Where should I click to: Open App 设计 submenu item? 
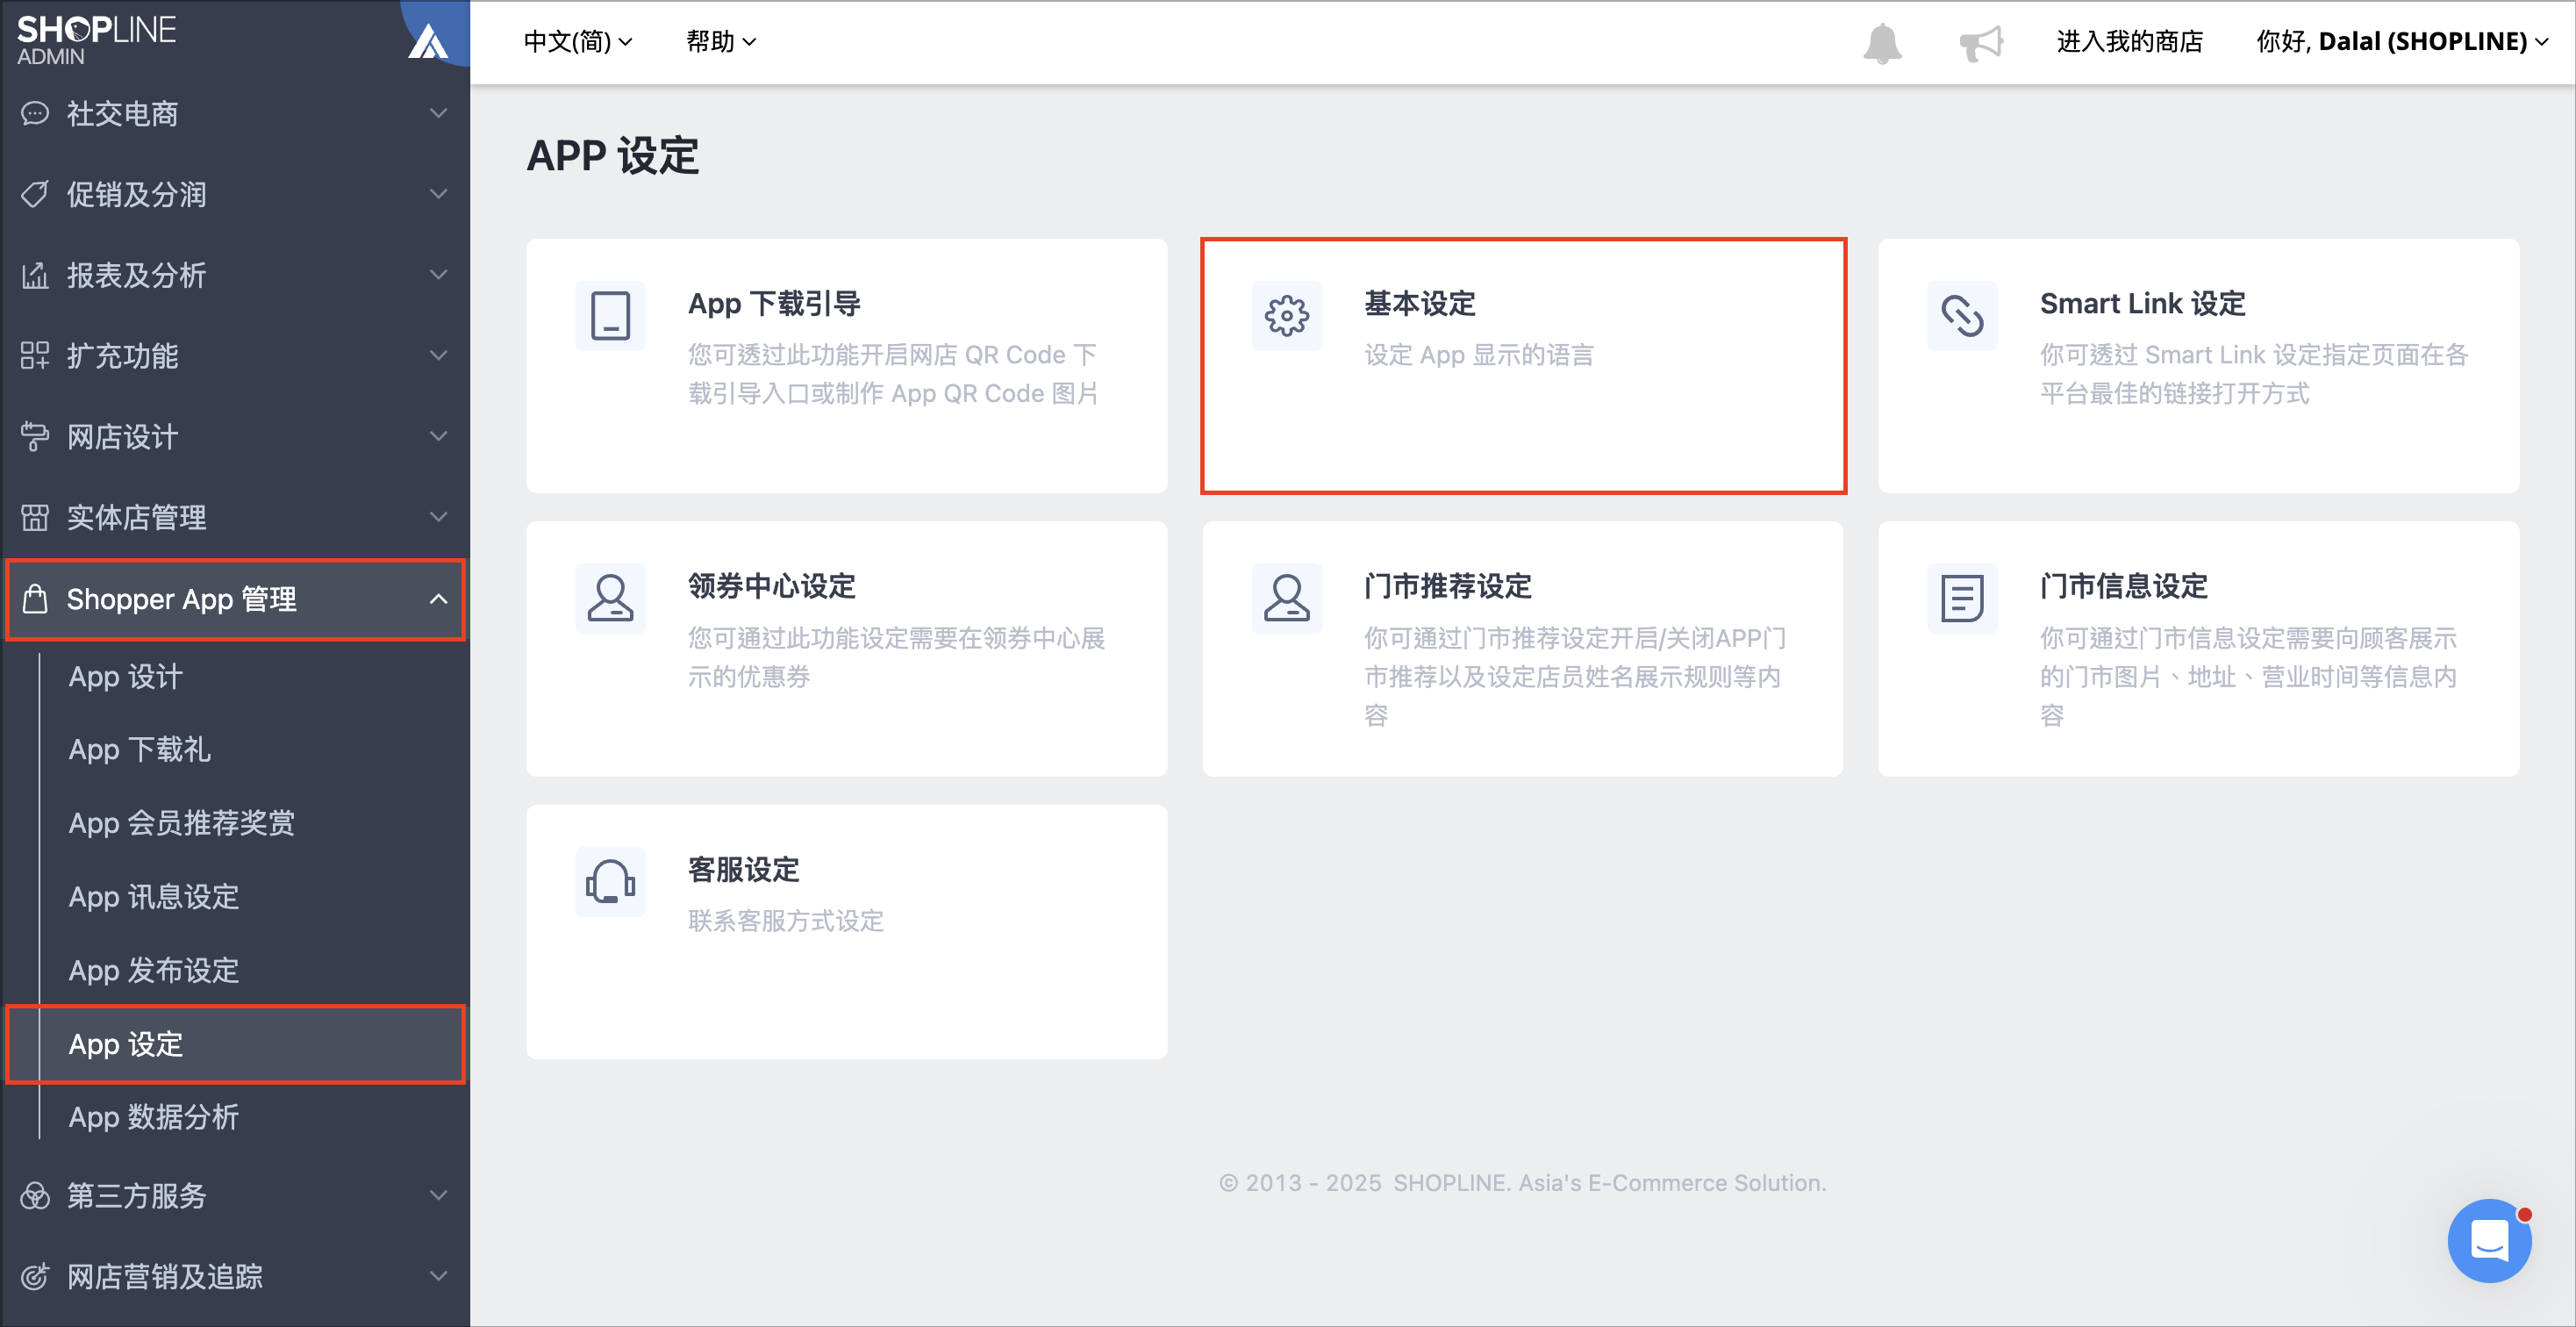click(126, 677)
